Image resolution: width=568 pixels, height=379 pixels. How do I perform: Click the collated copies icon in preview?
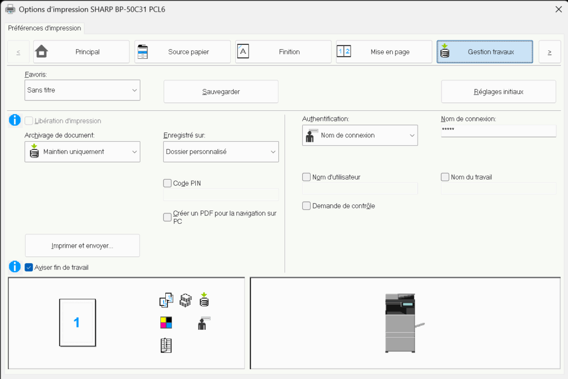click(x=166, y=300)
